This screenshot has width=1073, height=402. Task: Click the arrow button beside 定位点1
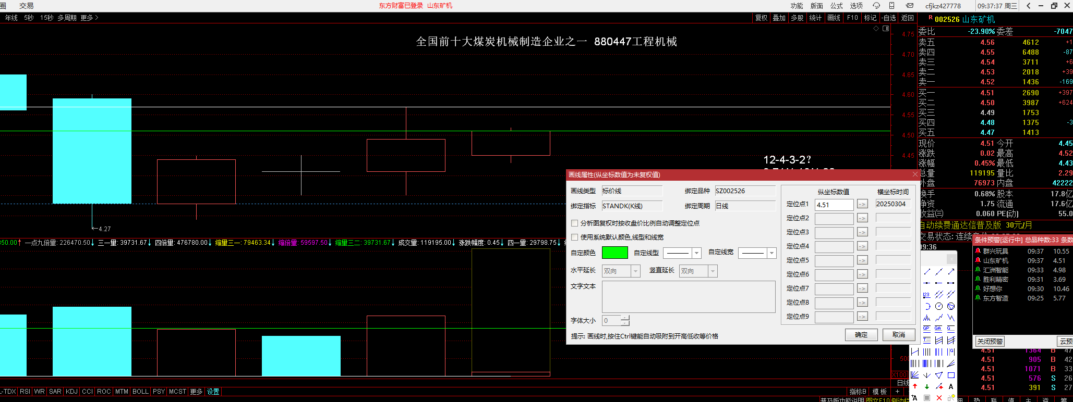point(862,205)
